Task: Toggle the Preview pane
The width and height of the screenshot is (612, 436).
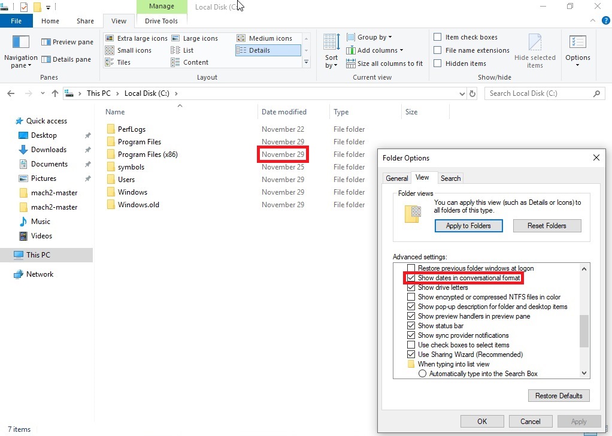Action: click(66, 41)
